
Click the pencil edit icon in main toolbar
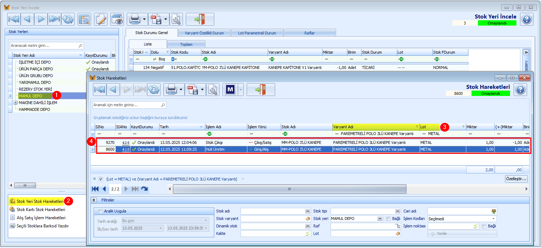101,19
